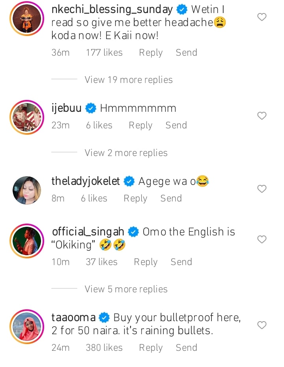Open the theladyjokelet username link
Image resolution: width=284 pixels, height=367 pixels.
point(86,181)
